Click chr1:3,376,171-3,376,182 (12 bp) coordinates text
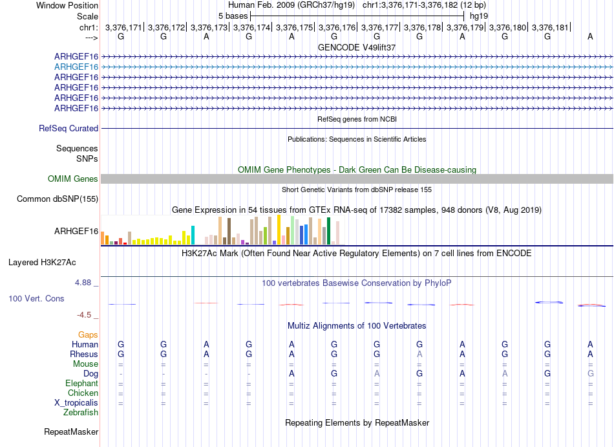The image size is (614, 447). click(x=424, y=5)
